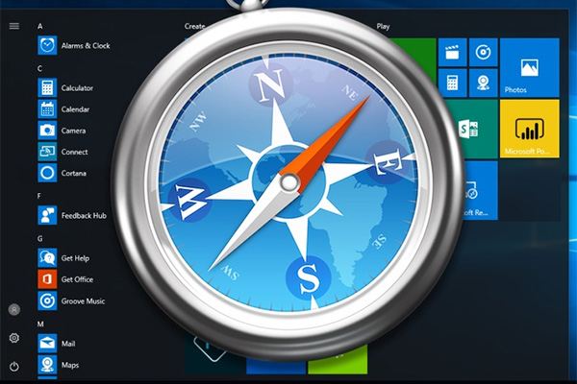Open the yellow Microsoft Power BI tile
Image resolution: width=577 pixels, height=384 pixels.
(x=530, y=129)
